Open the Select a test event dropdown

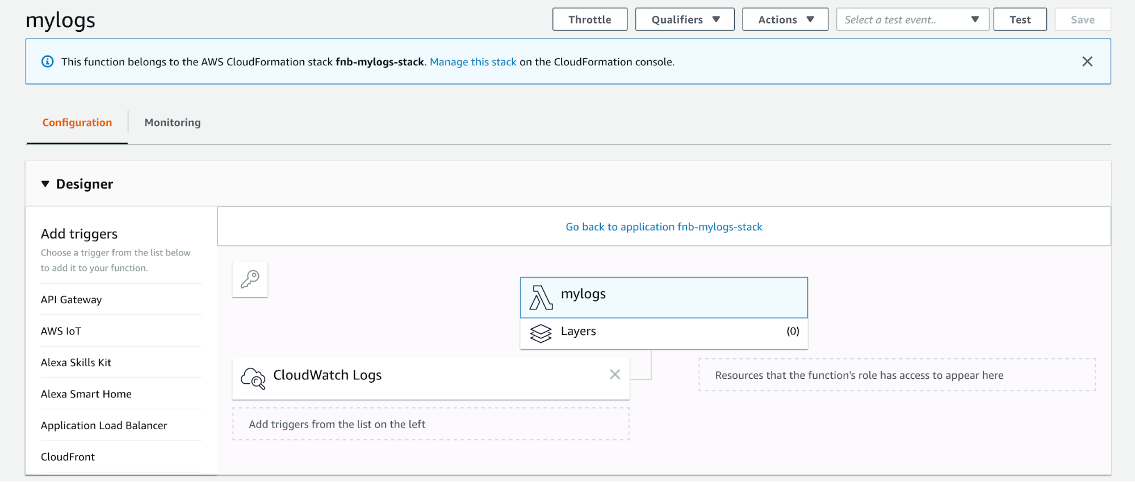click(x=912, y=19)
